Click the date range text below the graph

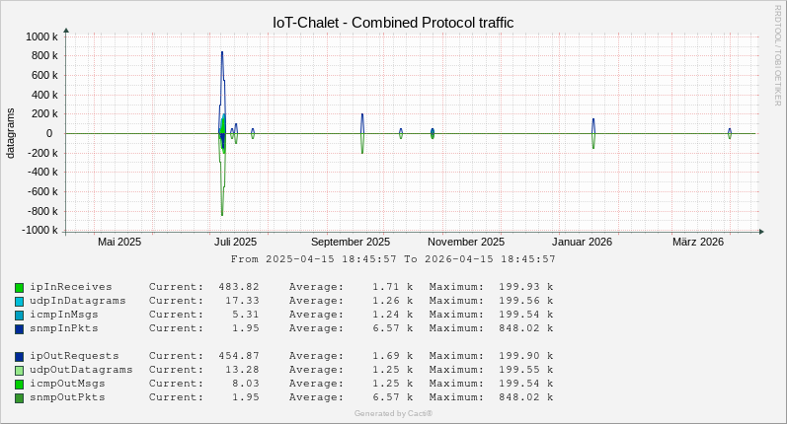tap(393, 259)
